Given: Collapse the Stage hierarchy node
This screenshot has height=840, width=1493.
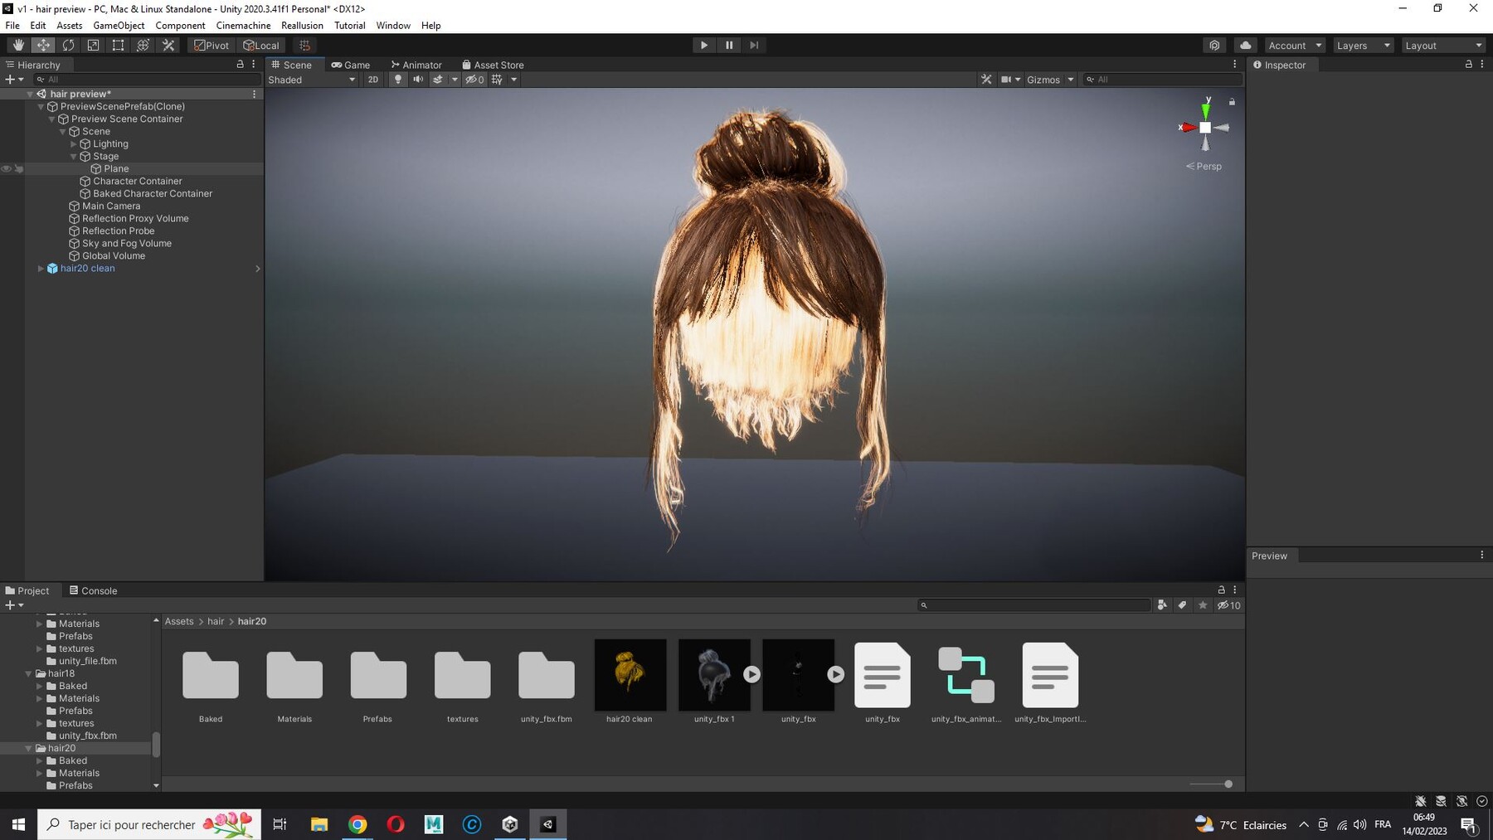Looking at the screenshot, I should pos(74,157).
